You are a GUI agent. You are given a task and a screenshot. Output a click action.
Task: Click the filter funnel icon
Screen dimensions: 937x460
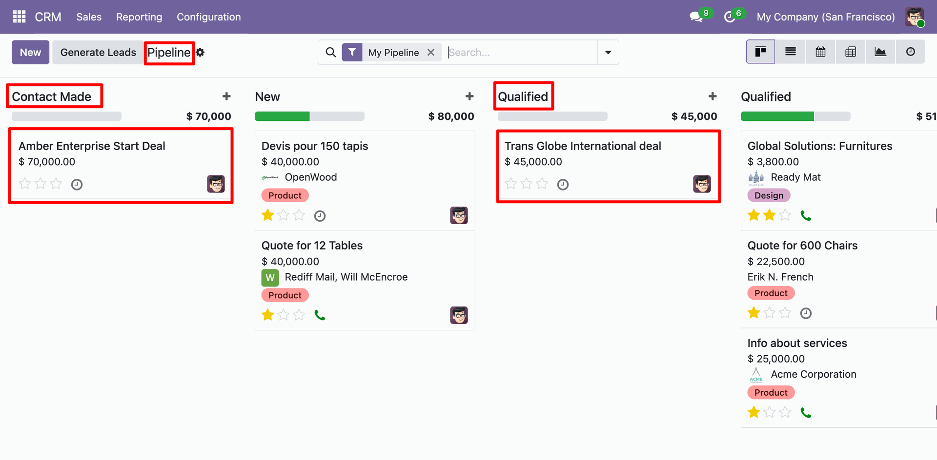pyautogui.click(x=352, y=52)
